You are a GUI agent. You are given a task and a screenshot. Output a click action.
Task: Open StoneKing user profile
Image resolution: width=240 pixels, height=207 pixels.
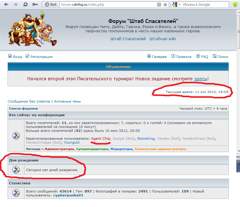click(x=146, y=139)
